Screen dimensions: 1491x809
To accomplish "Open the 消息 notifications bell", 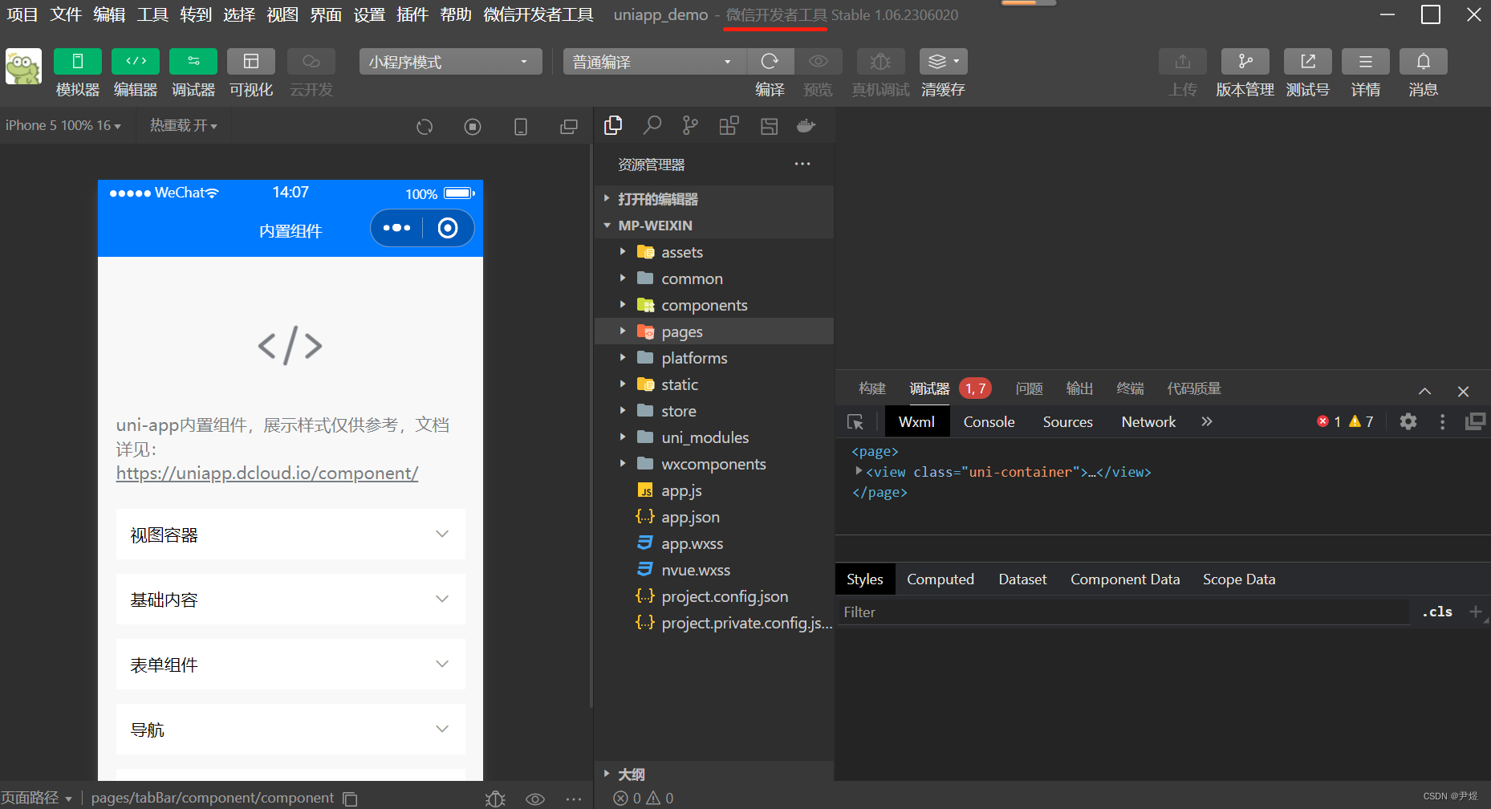I will 1423,62.
